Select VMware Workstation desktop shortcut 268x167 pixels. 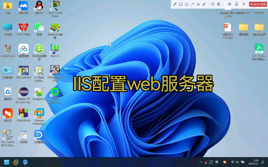[x=39, y=117]
